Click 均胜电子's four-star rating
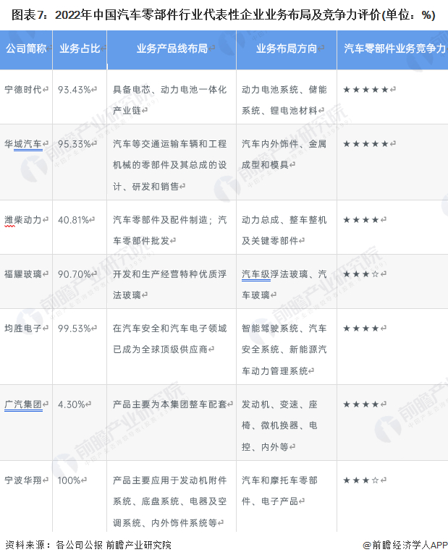The height and width of the screenshot is (560, 448). [x=361, y=328]
